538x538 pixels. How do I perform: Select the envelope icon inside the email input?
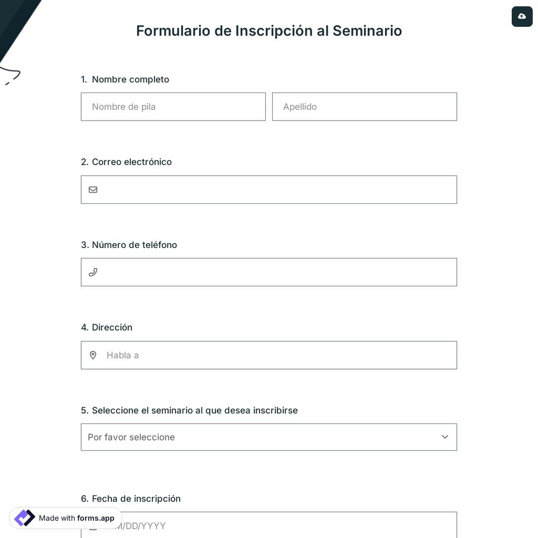93,189
